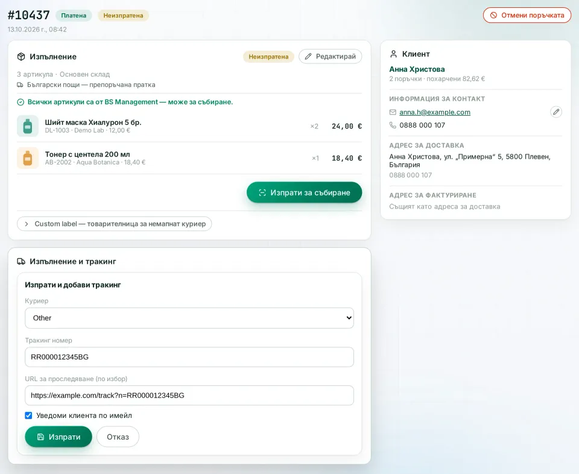Screen dimensions: 579x474
Task: Click the 2 поръчки · похарчени 82,62 € text
Action: click(437, 78)
